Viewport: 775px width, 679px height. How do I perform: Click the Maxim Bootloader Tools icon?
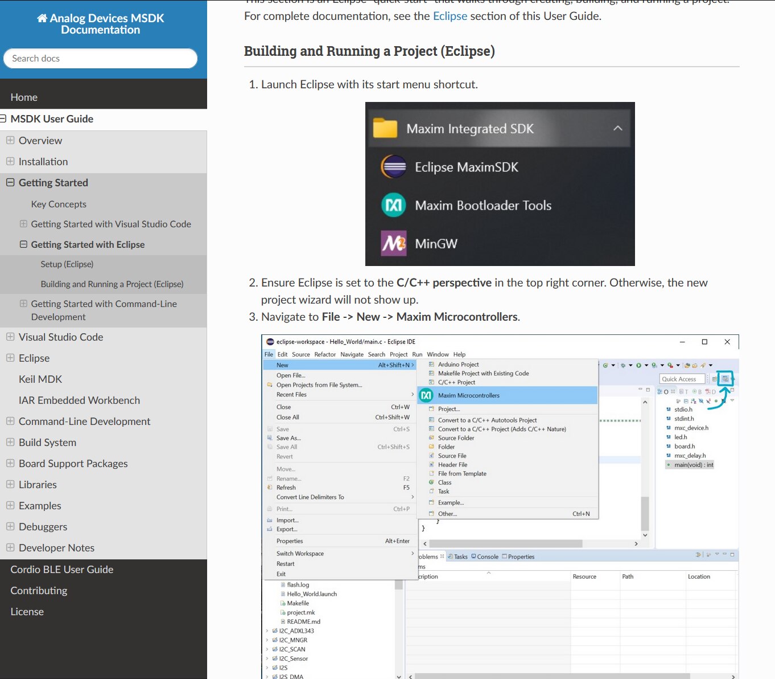coord(393,206)
